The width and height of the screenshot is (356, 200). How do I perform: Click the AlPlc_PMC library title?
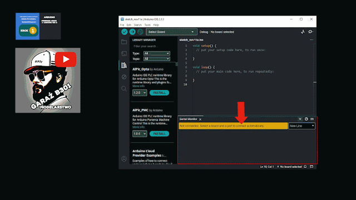coord(140,110)
